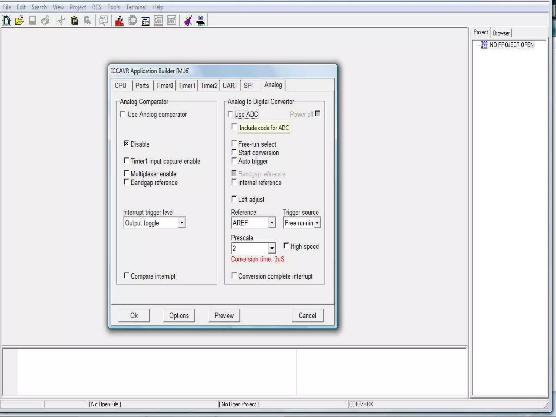Check Free-run select option
Image resolution: width=556 pixels, height=417 pixels.
pyautogui.click(x=234, y=143)
